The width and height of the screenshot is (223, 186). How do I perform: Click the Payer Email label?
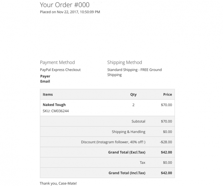tap(45, 79)
